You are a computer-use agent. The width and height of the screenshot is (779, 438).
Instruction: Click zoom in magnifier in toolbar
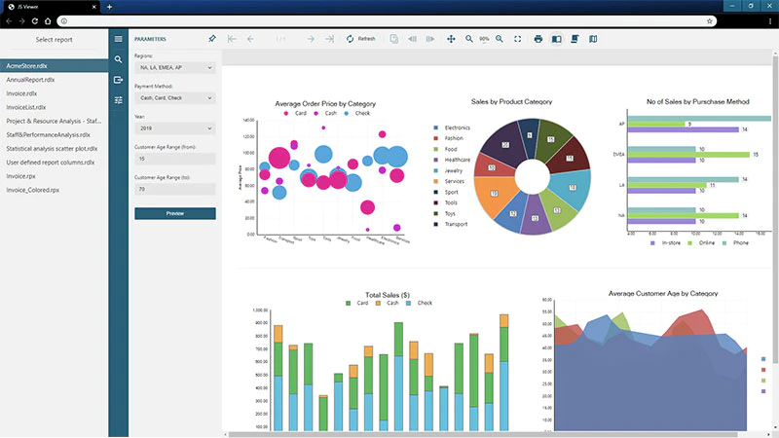pos(500,39)
